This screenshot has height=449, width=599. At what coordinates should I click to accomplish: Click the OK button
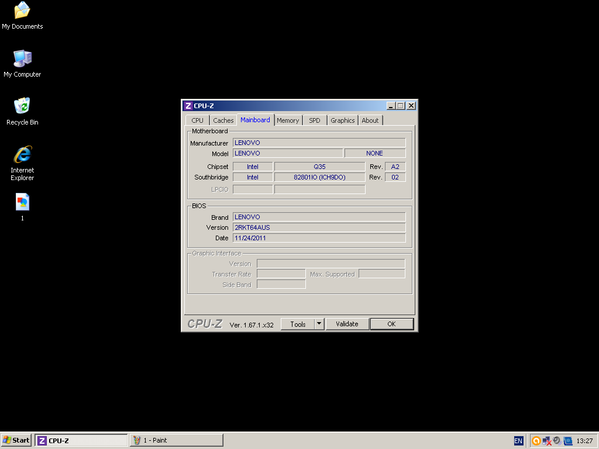click(x=391, y=324)
